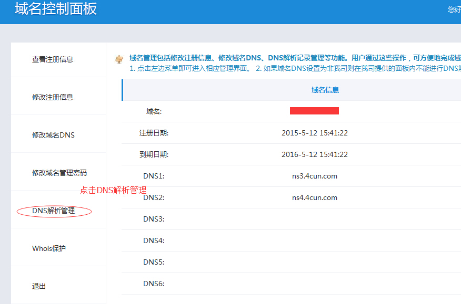Click the 您好 greeting at top right
The width and height of the screenshot is (461, 304).
[453, 9]
